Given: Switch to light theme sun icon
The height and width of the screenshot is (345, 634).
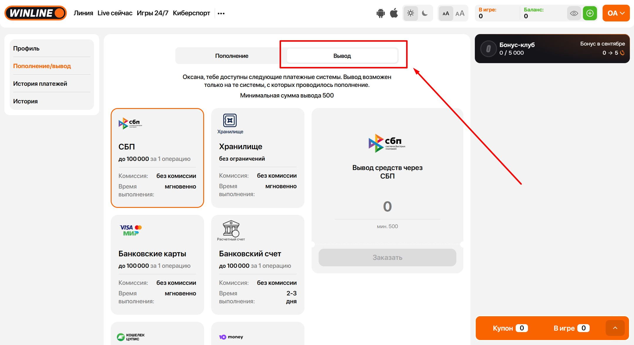Looking at the screenshot, I should tap(411, 13).
